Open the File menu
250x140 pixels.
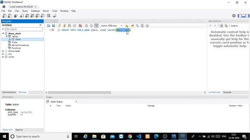(x=3, y=11)
